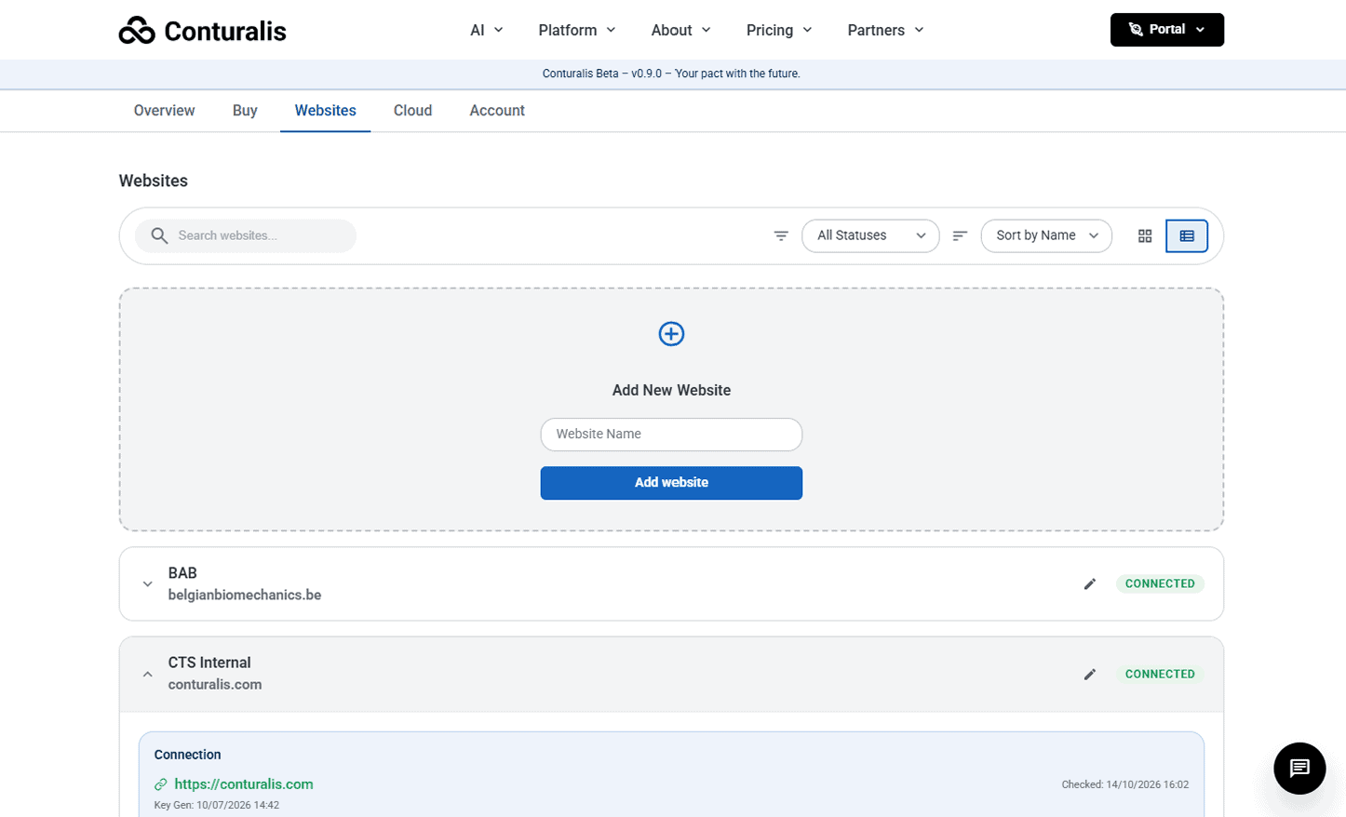This screenshot has height=817, width=1346.
Task: Open the chat widget
Action: point(1299,769)
